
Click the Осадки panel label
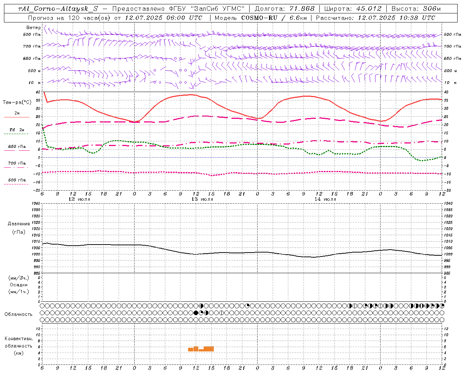(19, 285)
